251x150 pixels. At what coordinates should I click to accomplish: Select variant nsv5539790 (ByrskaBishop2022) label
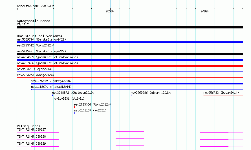(41, 39)
